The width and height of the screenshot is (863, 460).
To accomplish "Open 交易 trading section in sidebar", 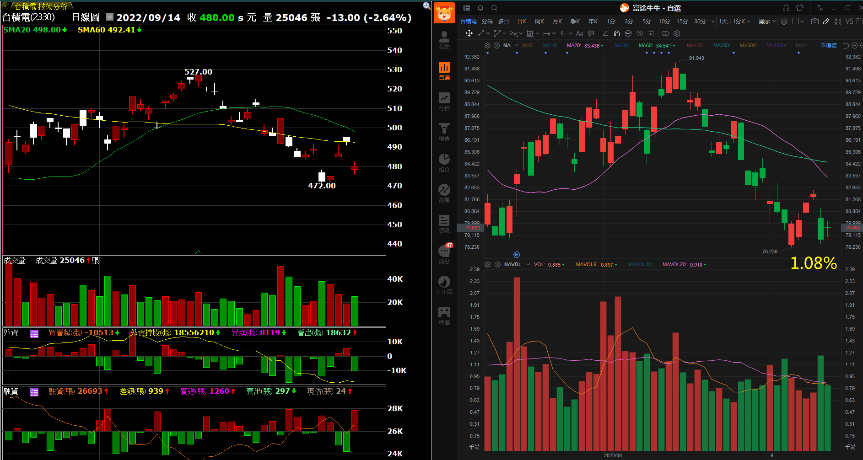I will [x=444, y=193].
